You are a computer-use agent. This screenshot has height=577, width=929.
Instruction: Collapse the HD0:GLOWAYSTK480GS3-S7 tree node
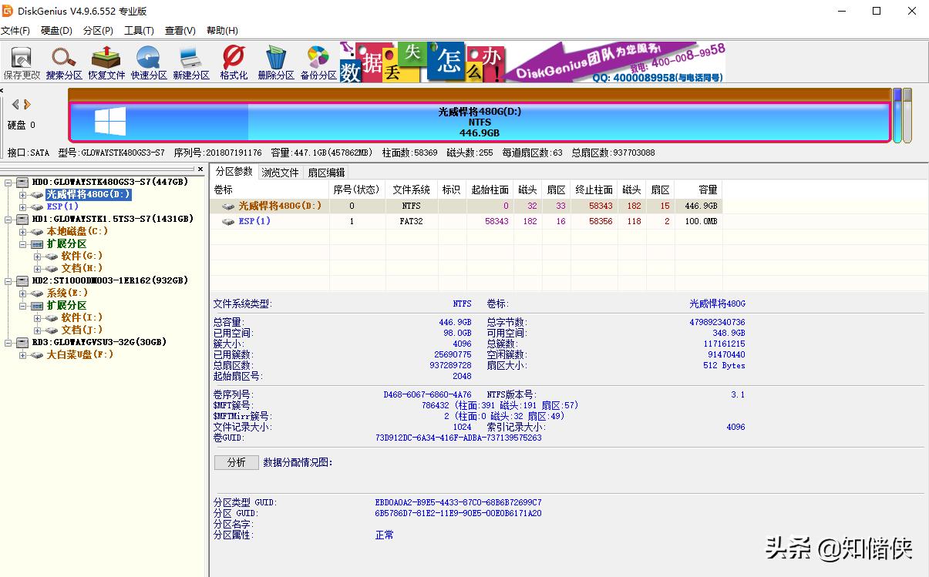(x=7, y=182)
